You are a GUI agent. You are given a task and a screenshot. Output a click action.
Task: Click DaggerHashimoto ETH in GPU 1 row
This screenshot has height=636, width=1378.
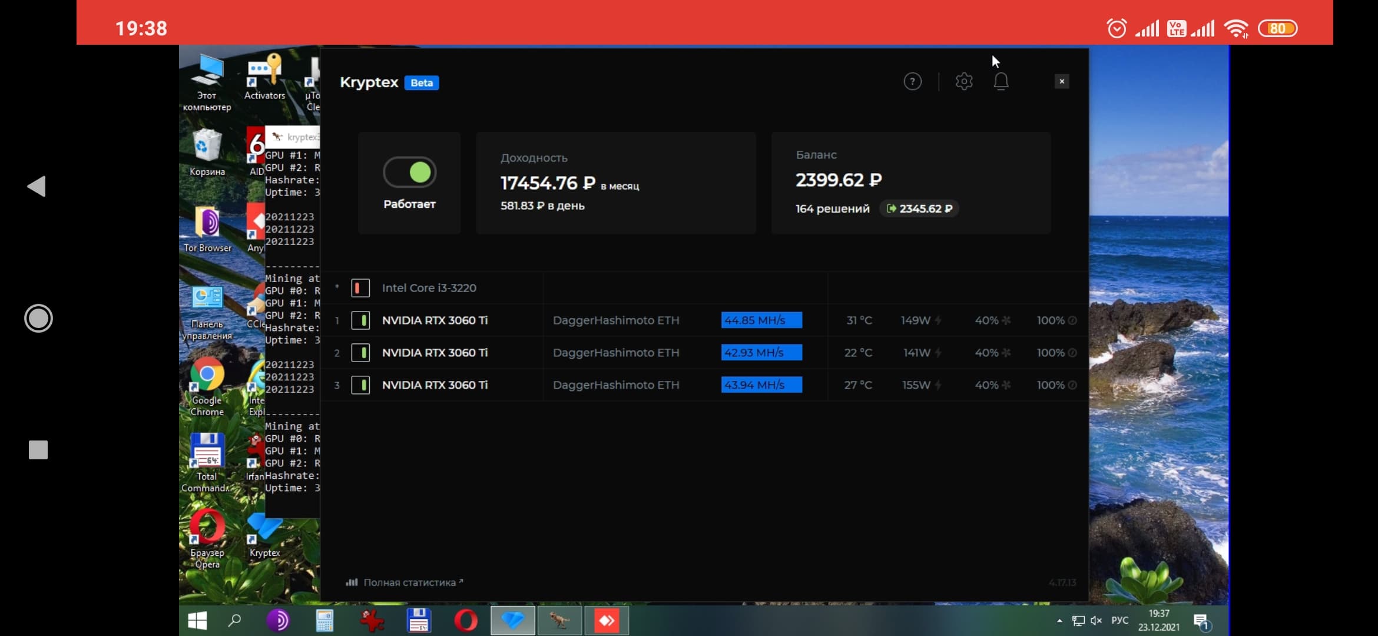tap(616, 320)
